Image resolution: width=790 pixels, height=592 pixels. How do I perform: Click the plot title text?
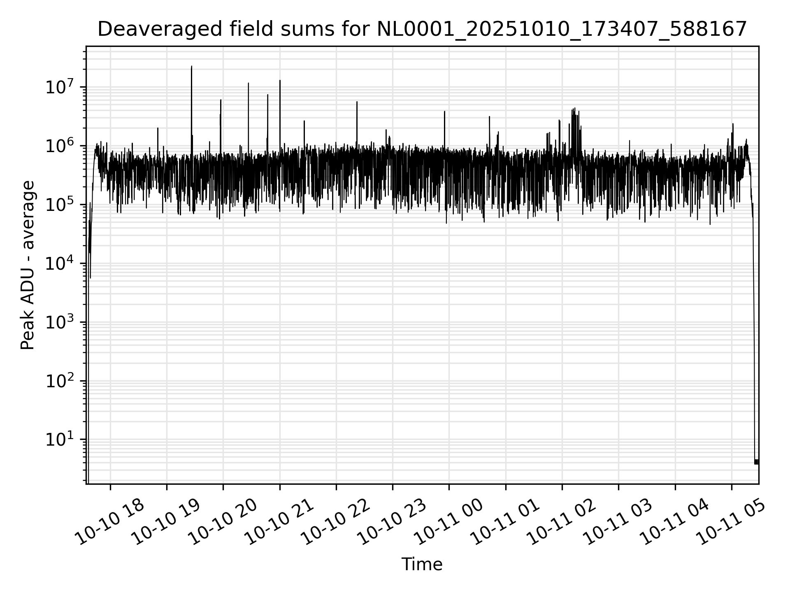(422, 30)
